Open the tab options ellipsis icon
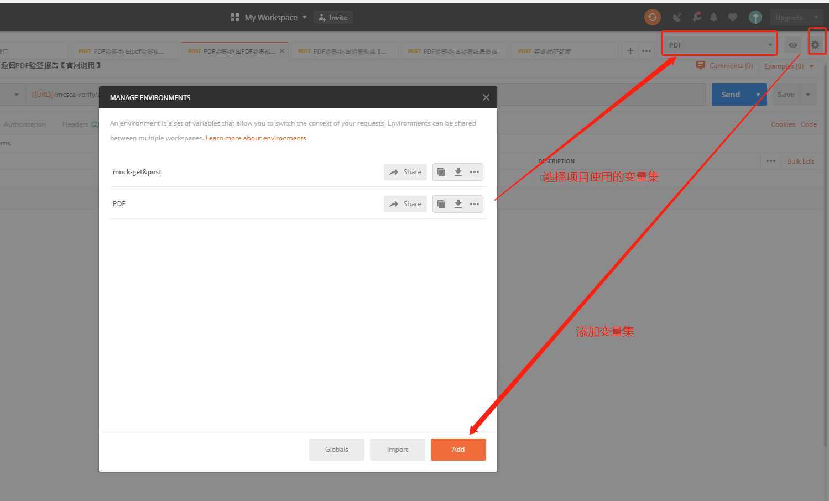829x501 pixels. (x=646, y=51)
